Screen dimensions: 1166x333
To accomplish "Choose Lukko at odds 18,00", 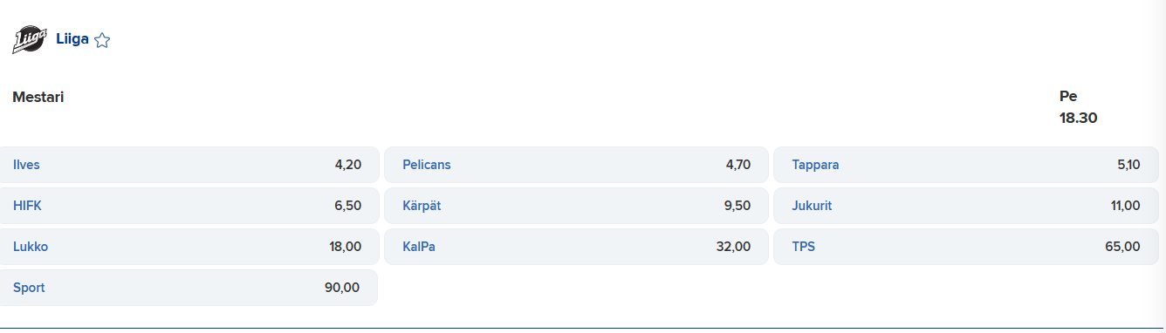I will [x=188, y=247].
